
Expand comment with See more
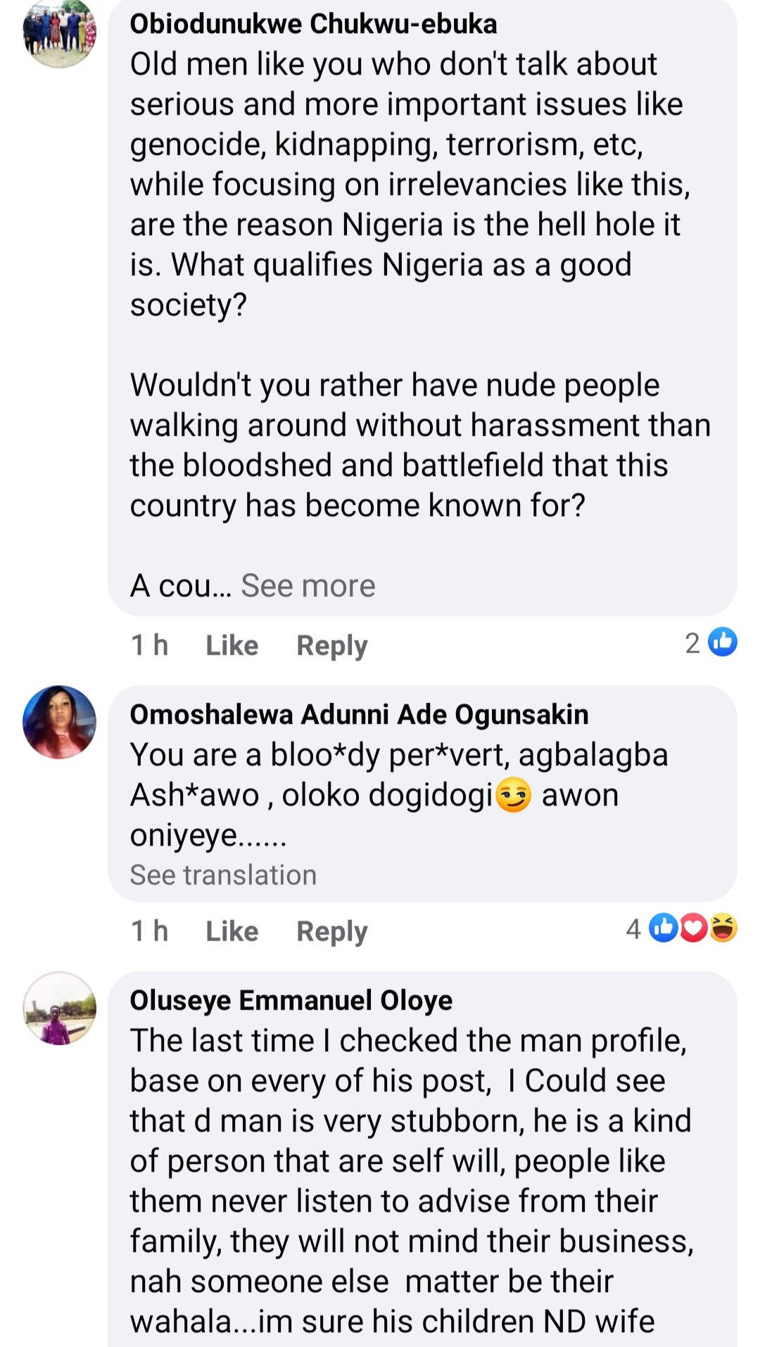(x=308, y=586)
